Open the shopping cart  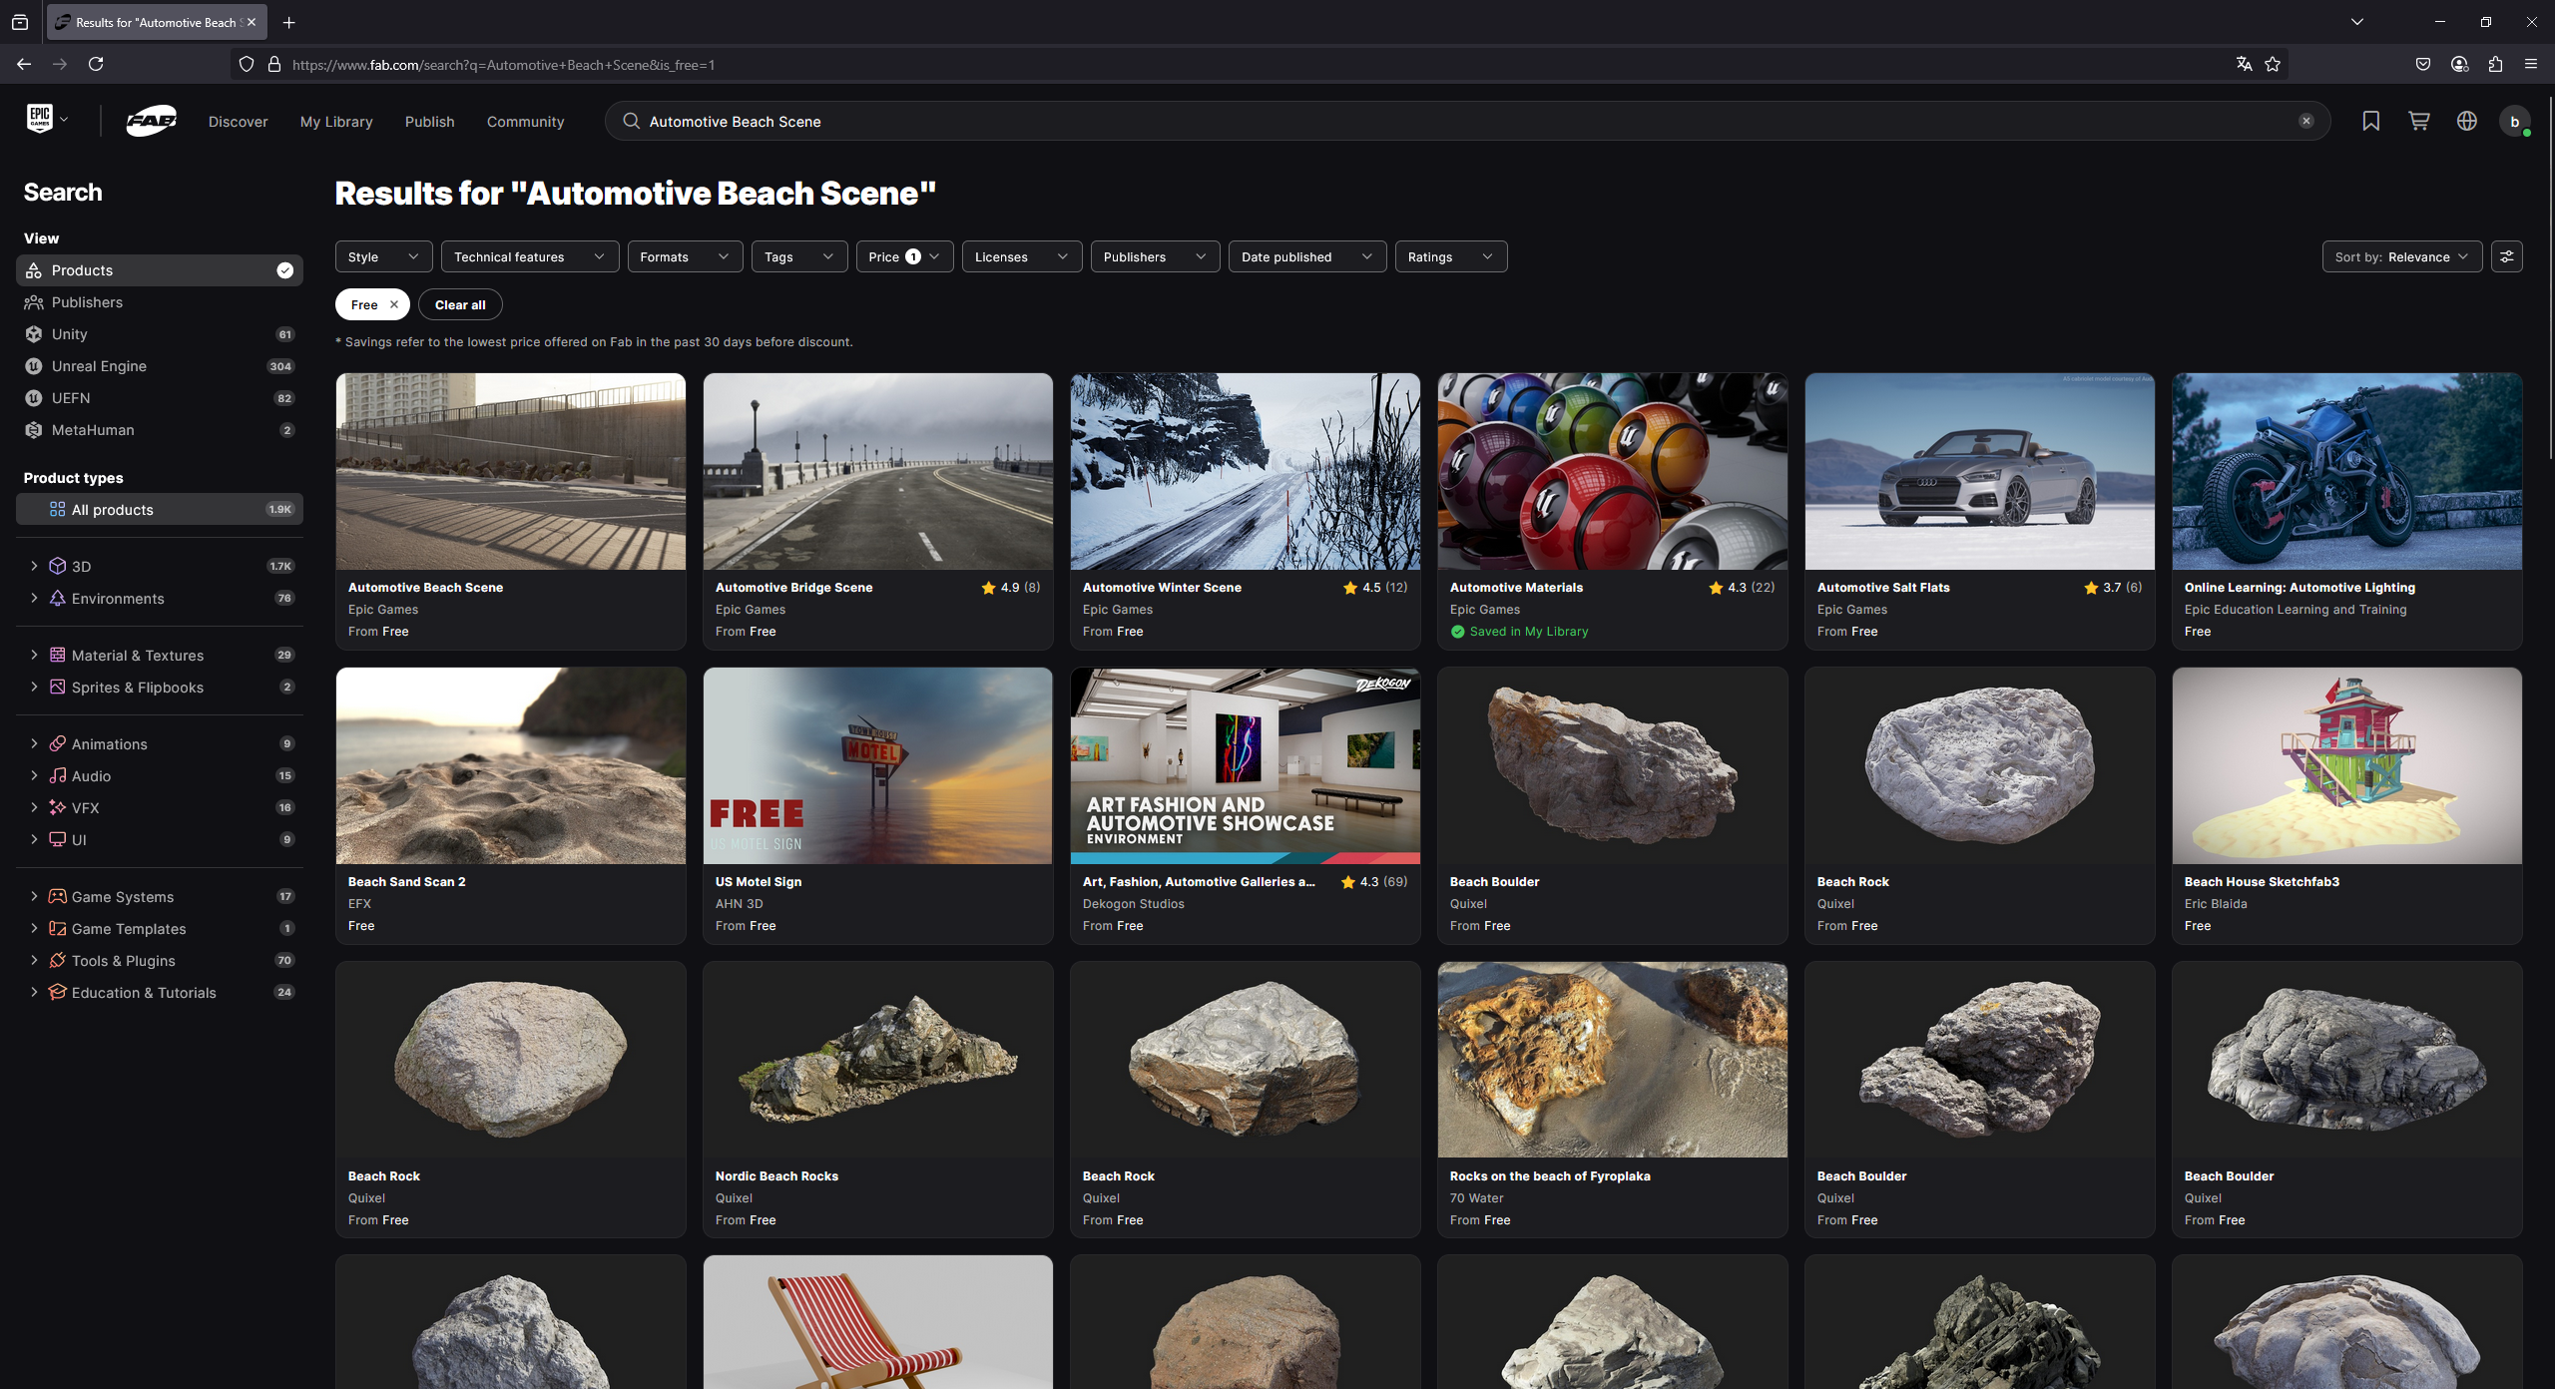click(x=2418, y=121)
